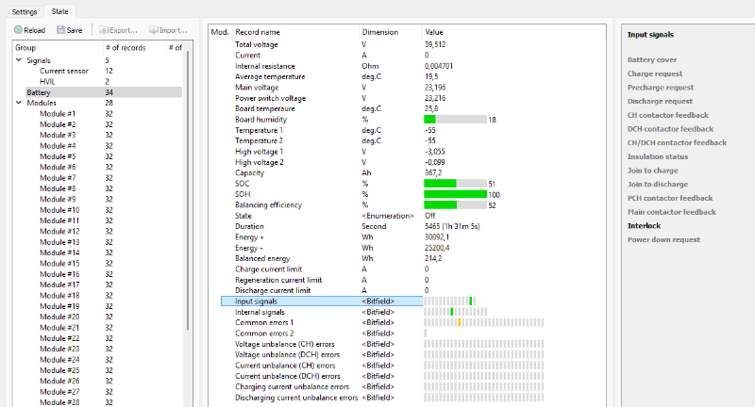The height and width of the screenshot is (407, 755).
Task: Select HVIL in the group tree
Action: coord(47,81)
